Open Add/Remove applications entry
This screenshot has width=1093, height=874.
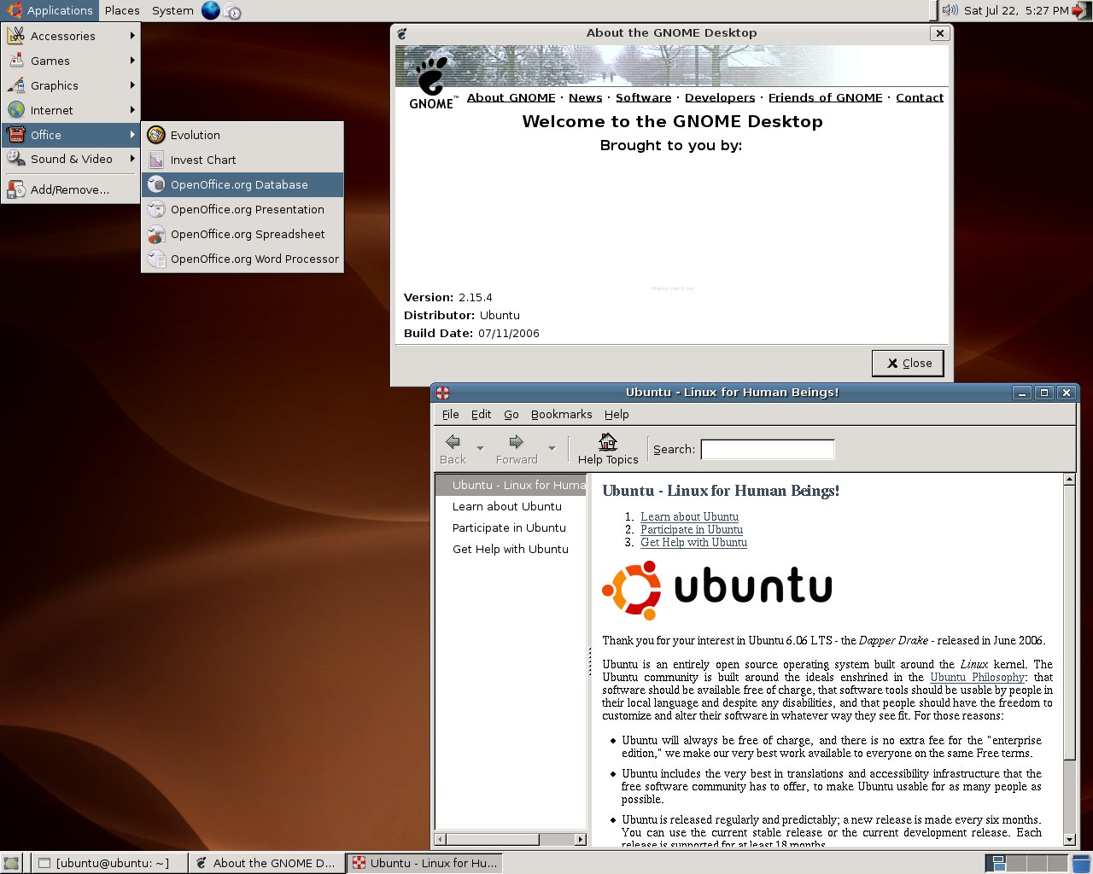pos(71,189)
